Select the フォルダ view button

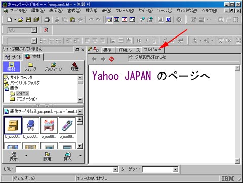point(30,67)
